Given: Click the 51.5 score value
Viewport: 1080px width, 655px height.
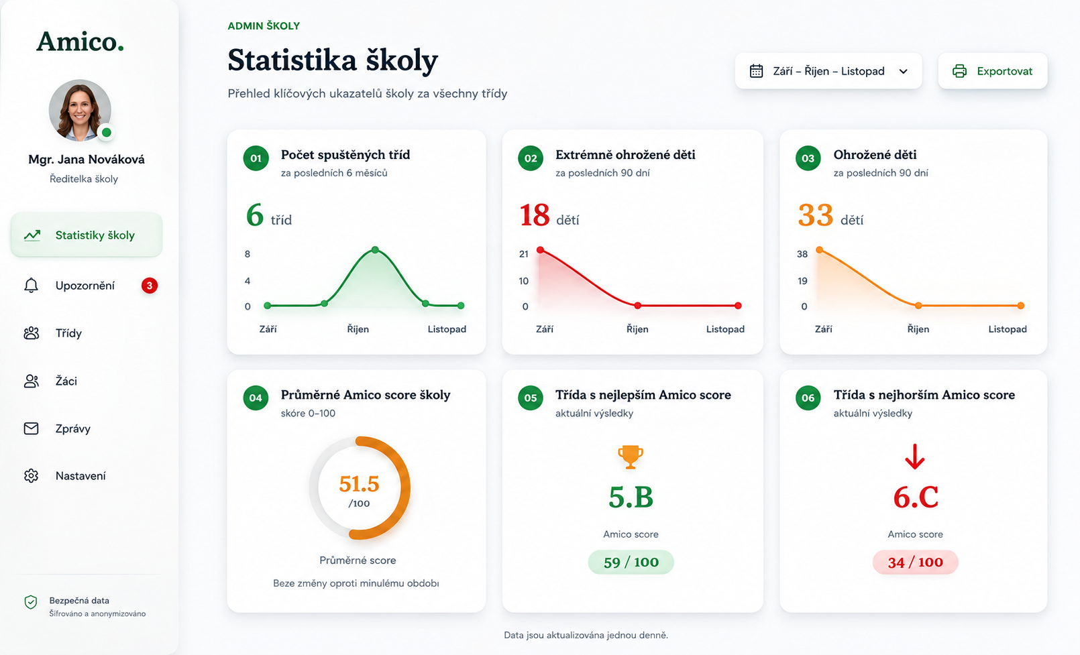Looking at the screenshot, I should tap(359, 483).
